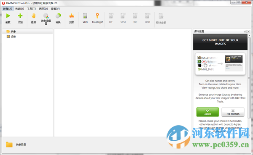
Task: Open the Tools (T) menu
Action: (x=32, y=9)
